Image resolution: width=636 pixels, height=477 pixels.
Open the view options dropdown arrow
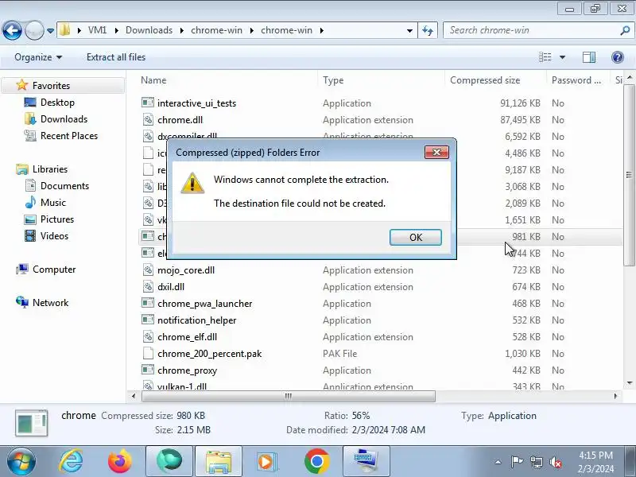563,57
